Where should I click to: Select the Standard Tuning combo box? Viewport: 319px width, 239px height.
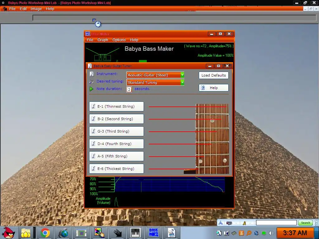(x=155, y=82)
